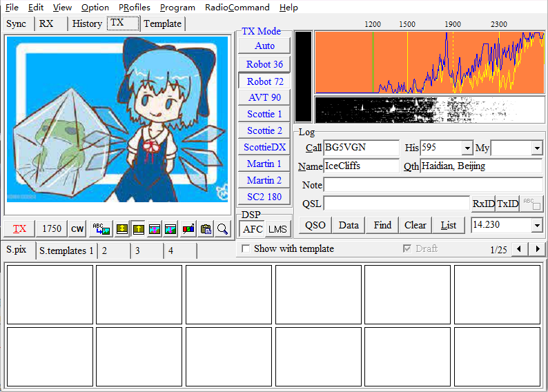Select Robot 36 TX mode
The width and height of the screenshot is (548, 392).
264,64
